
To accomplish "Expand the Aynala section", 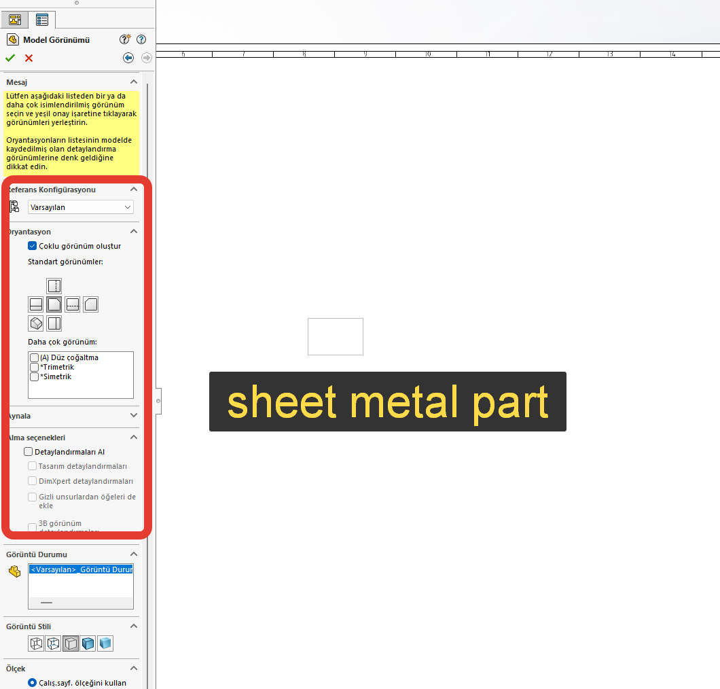I will [134, 416].
